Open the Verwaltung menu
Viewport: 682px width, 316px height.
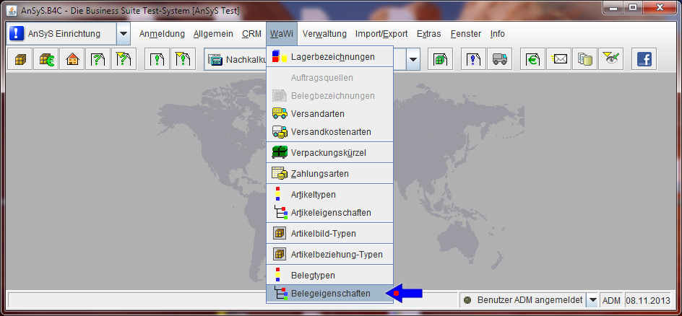click(324, 34)
